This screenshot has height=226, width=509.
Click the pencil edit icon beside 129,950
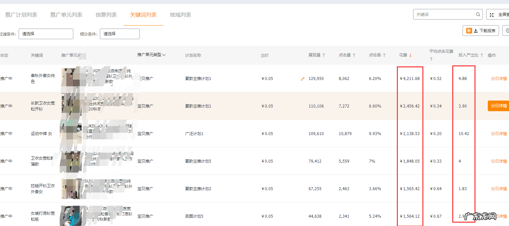pos(302,79)
